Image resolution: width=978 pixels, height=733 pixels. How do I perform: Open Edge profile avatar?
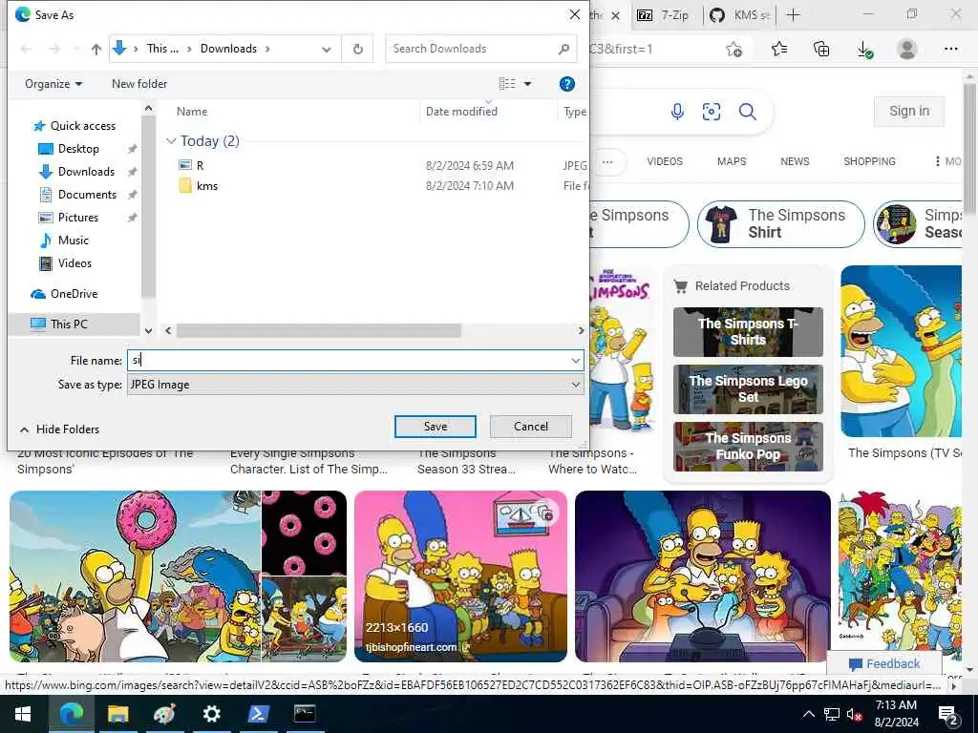[x=906, y=49]
